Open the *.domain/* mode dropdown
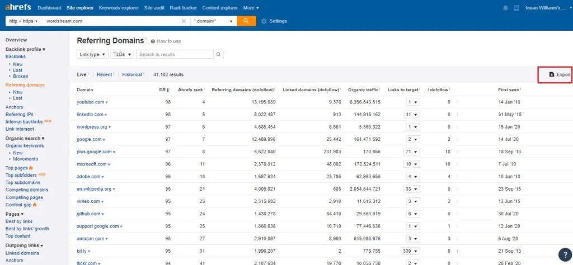The height and width of the screenshot is (265, 573). pos(213,21)
